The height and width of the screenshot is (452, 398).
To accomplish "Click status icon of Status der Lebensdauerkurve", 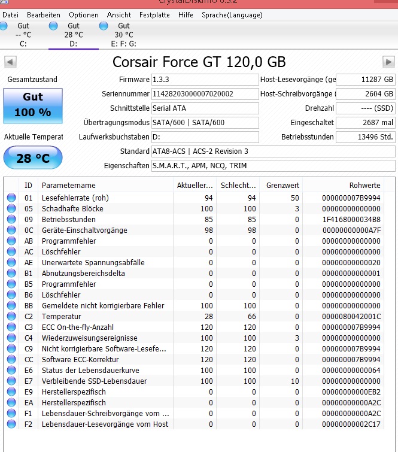I will point(11,370).
